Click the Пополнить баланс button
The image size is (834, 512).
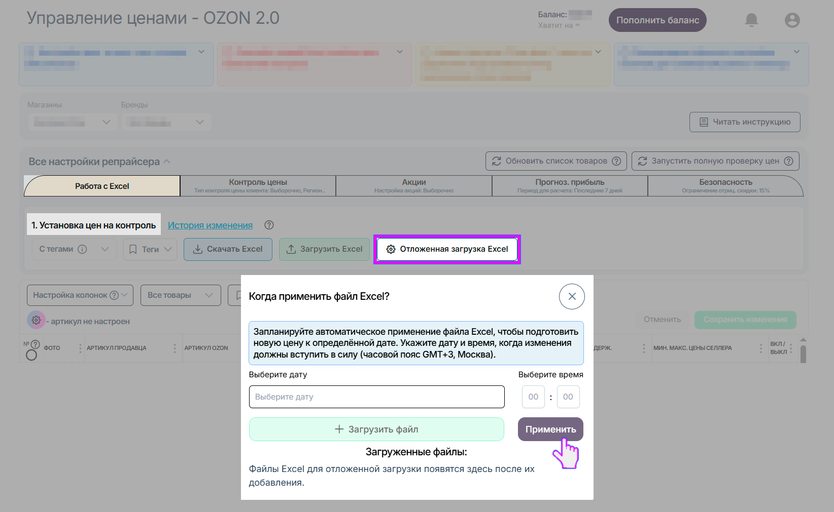click(x=657, y=20)
